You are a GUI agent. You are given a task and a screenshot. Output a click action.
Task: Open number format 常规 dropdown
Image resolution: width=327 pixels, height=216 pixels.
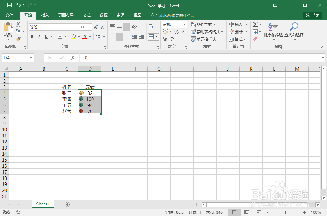coord(184,24)
